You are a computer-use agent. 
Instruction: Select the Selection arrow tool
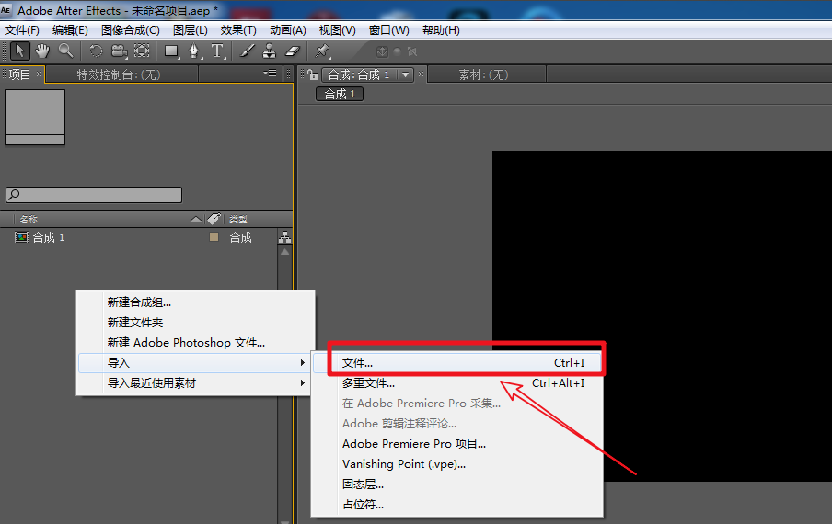coord(20,51)
